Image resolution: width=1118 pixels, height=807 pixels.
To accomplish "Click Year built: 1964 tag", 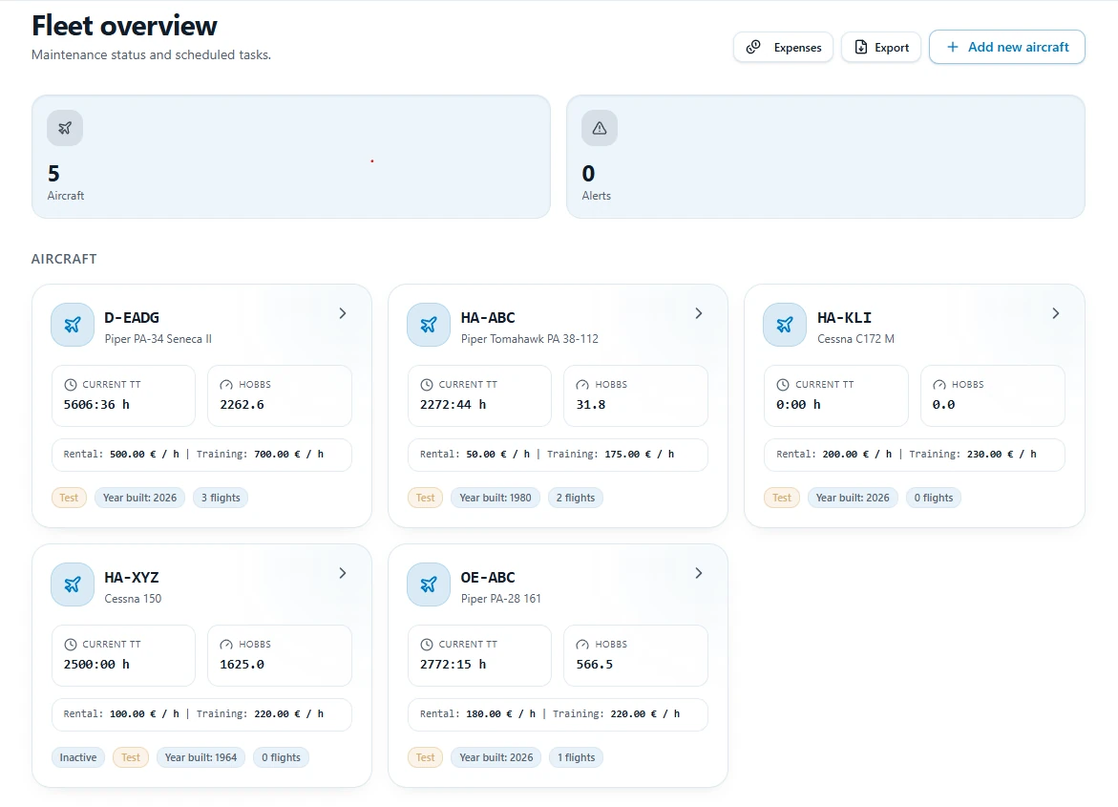I will pos(201,757).
